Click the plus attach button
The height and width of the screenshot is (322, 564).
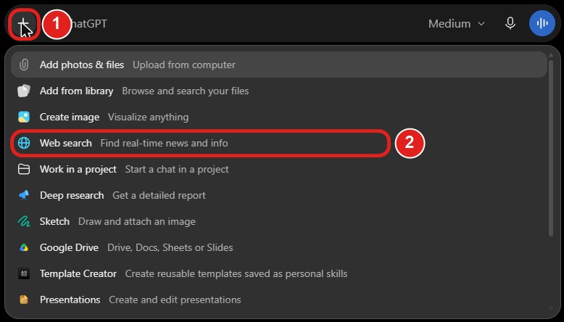(x=23, y=24)
